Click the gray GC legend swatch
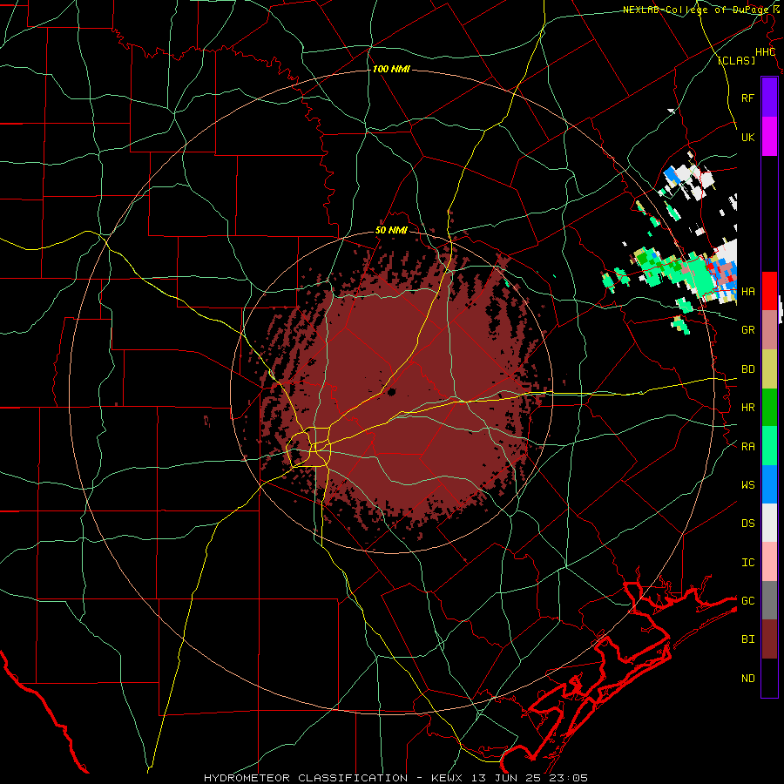The height and width of the screenshot is (784, 784). pos(769,600)
